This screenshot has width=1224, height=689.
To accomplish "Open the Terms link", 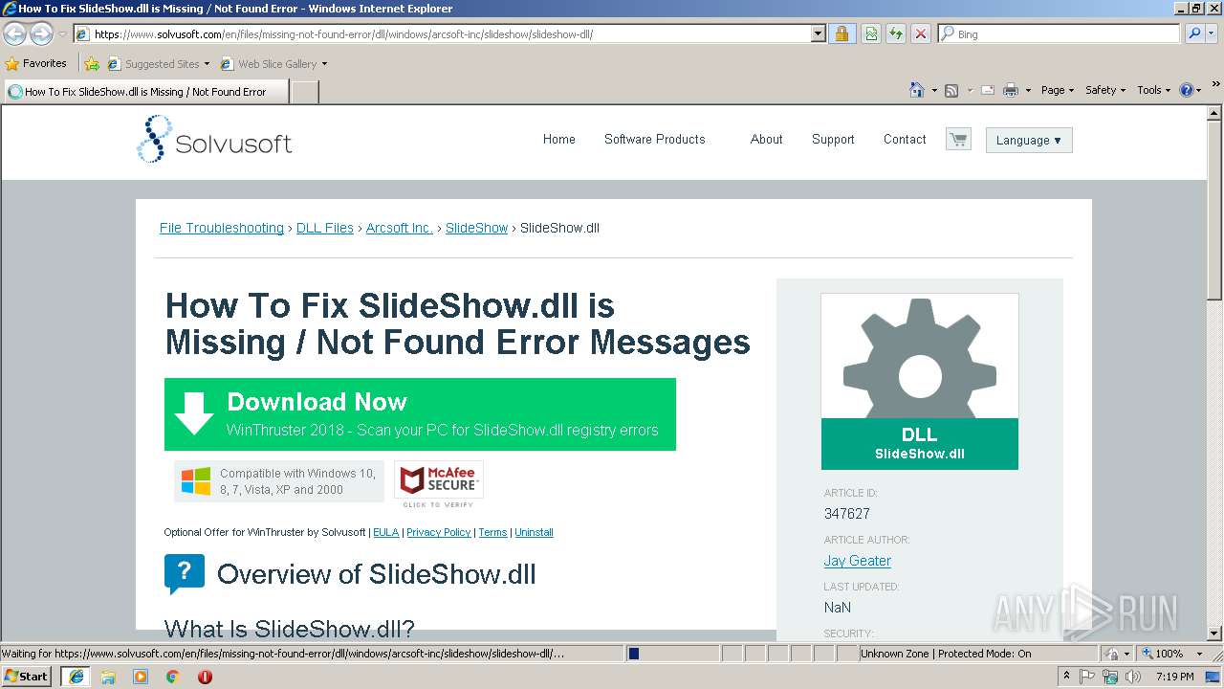I will click(x=492, y=532).
